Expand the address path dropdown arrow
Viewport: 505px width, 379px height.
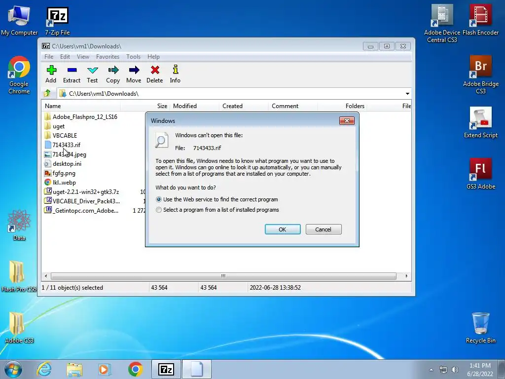(x=407, y=93)
